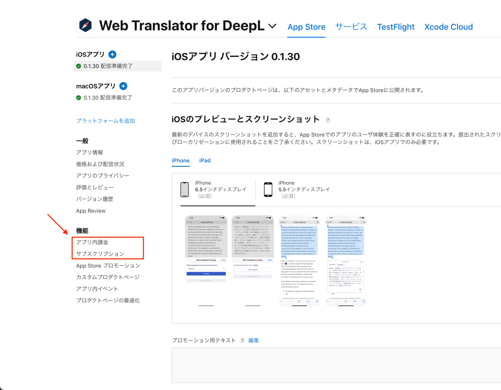The width and height of the screenshot is (501, 390).
Task: Open プロダクトページの最適化
Action: click(x=108, y=301)
